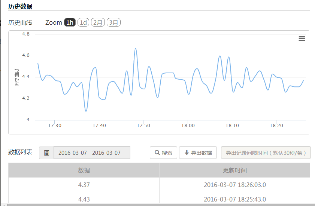Select the table cell showing 4.37

click(x=84, y=185)
